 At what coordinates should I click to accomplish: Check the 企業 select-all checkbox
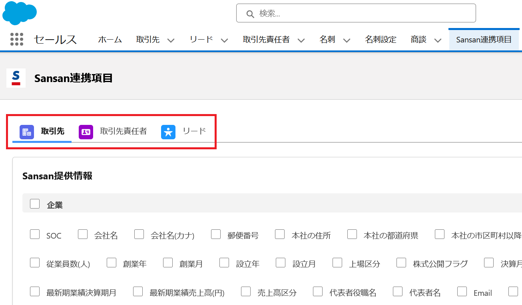pyautogui.click(x=35, y=204)
